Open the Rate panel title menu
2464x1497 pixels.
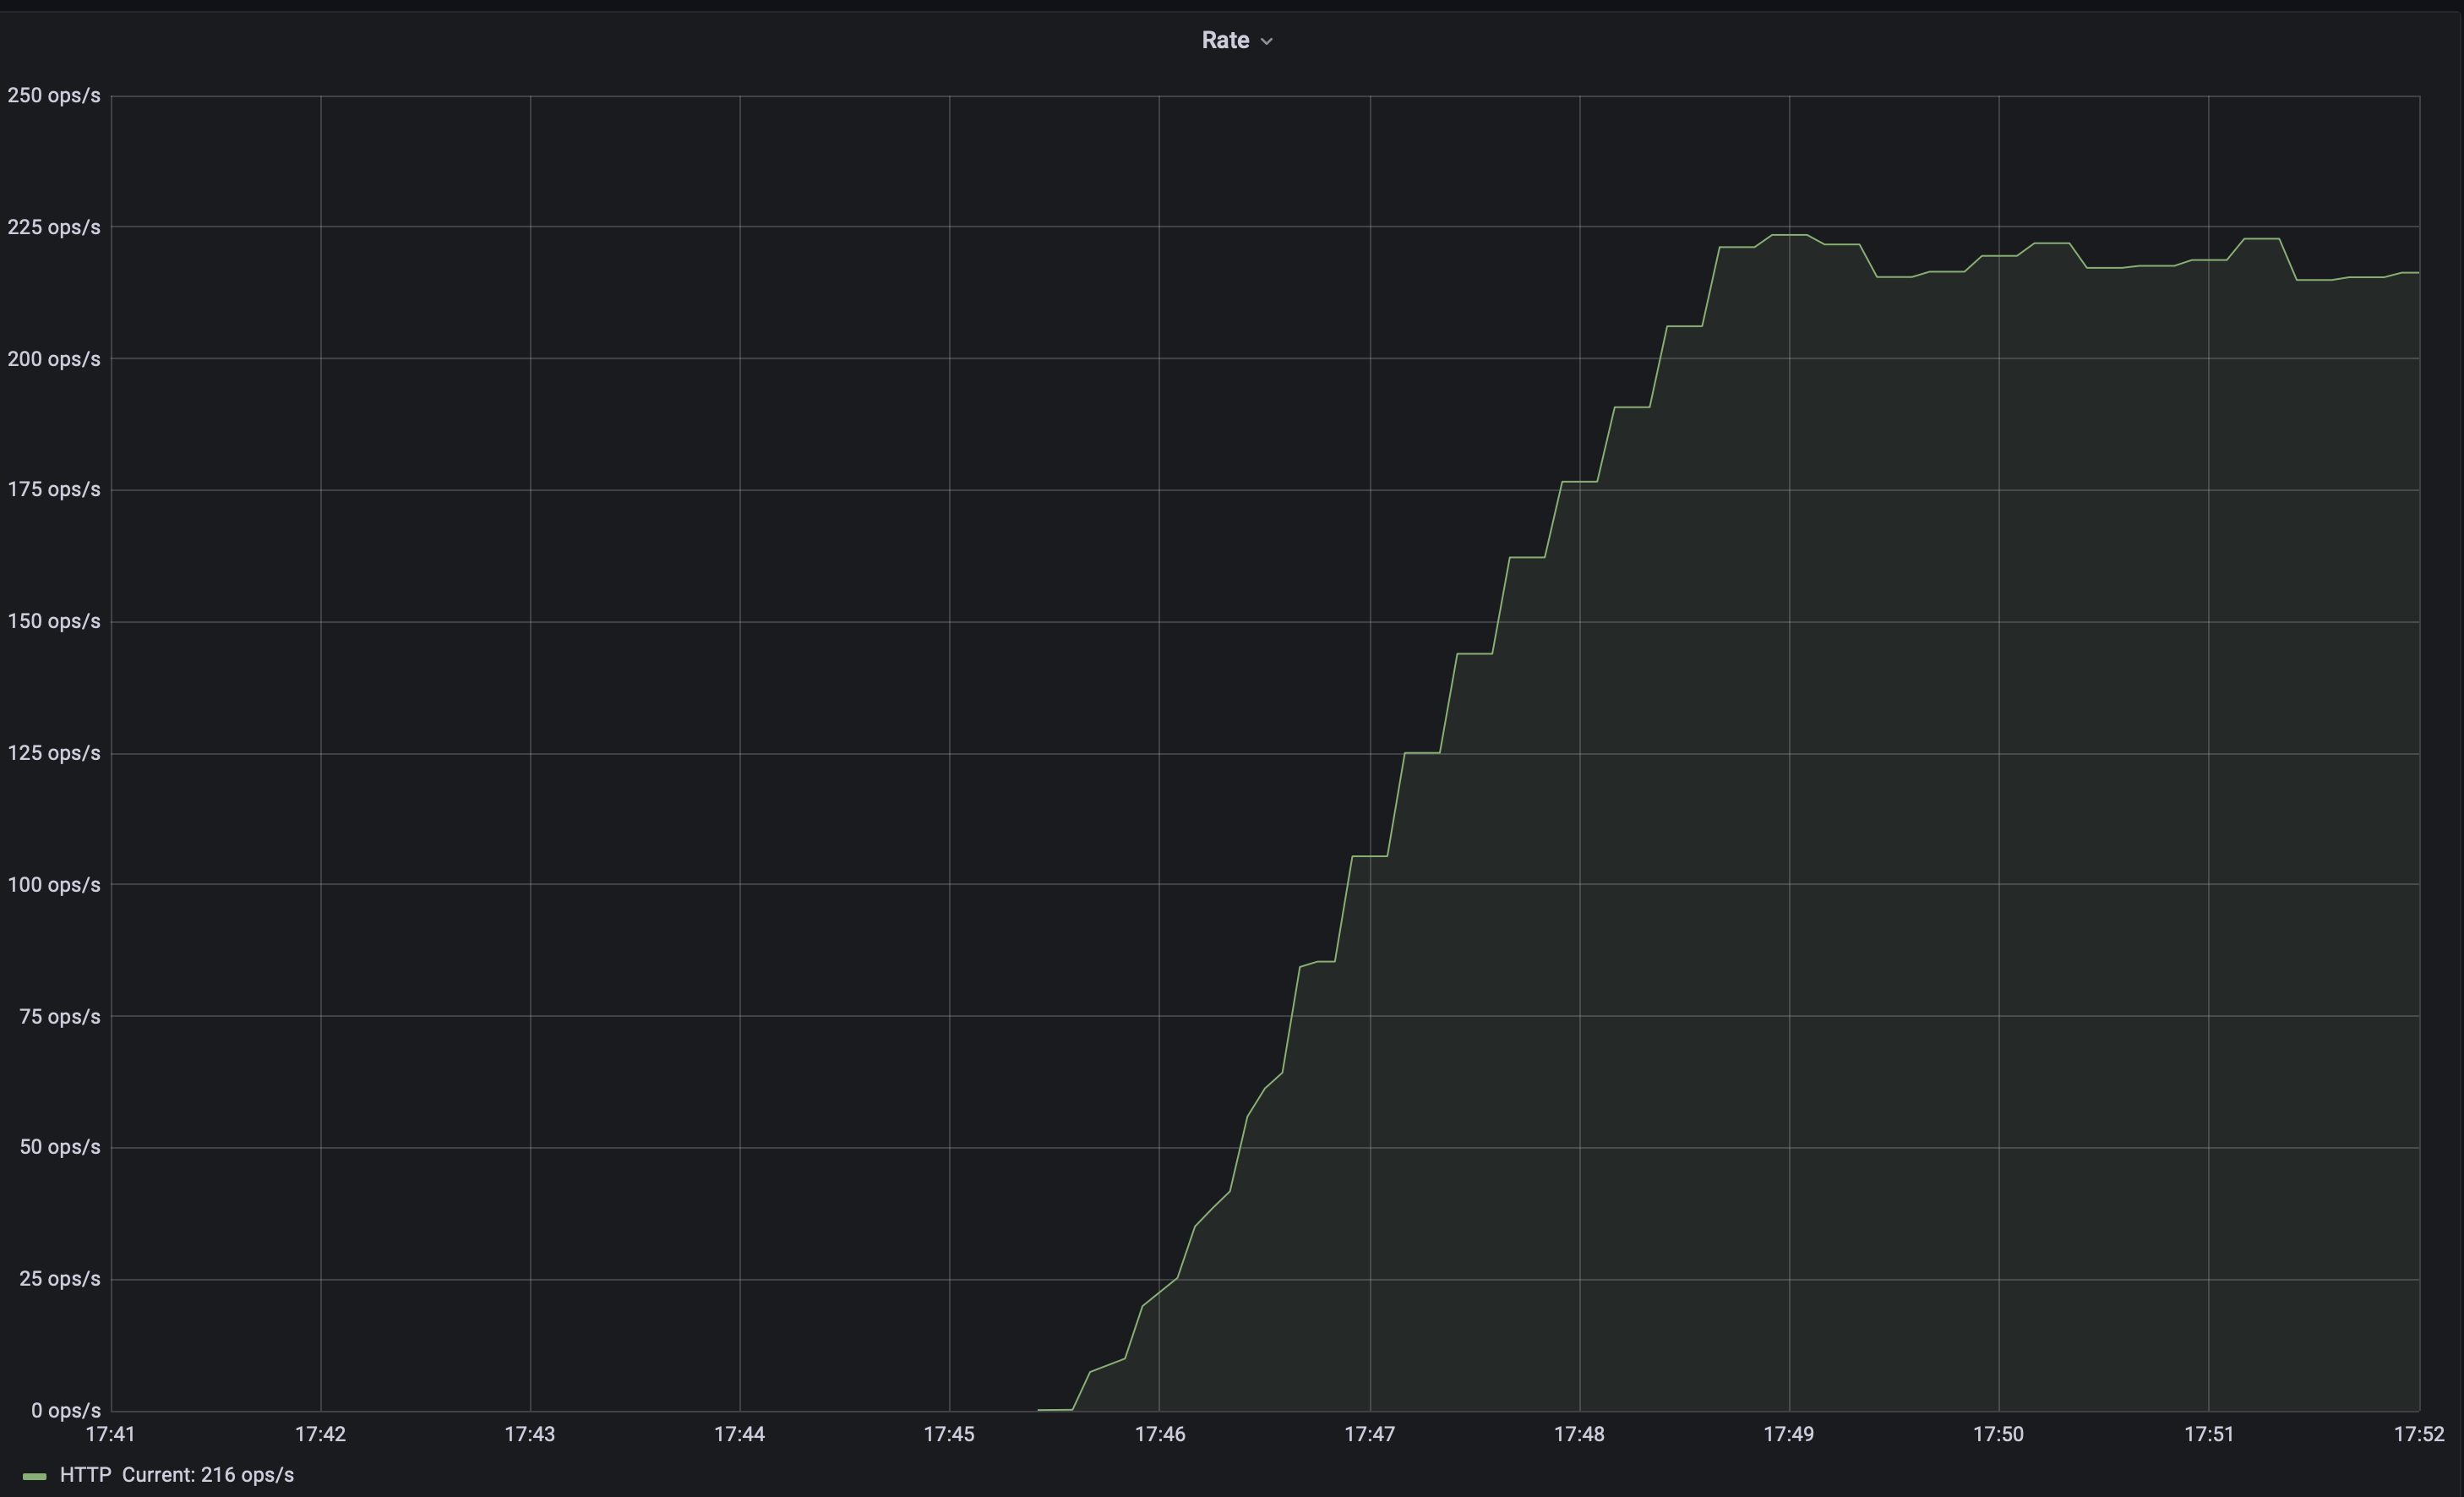(1225, 40)
